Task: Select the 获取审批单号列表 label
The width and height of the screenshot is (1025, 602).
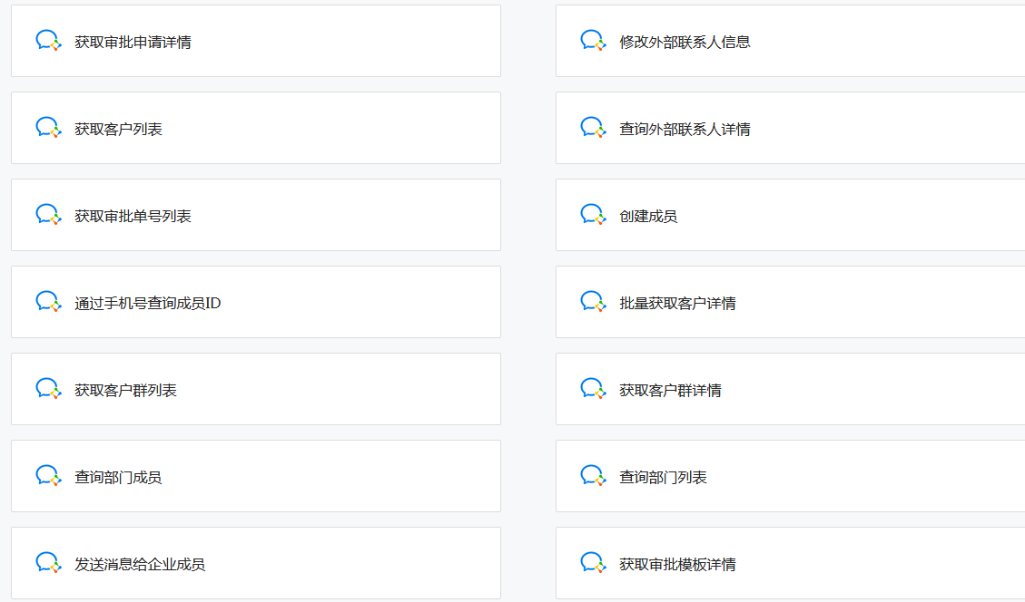Action: coord(133,216)
